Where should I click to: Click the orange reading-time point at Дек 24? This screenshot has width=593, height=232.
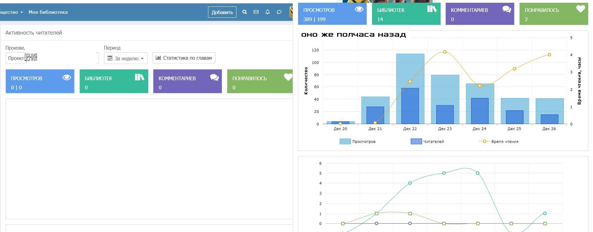[480, 86]
